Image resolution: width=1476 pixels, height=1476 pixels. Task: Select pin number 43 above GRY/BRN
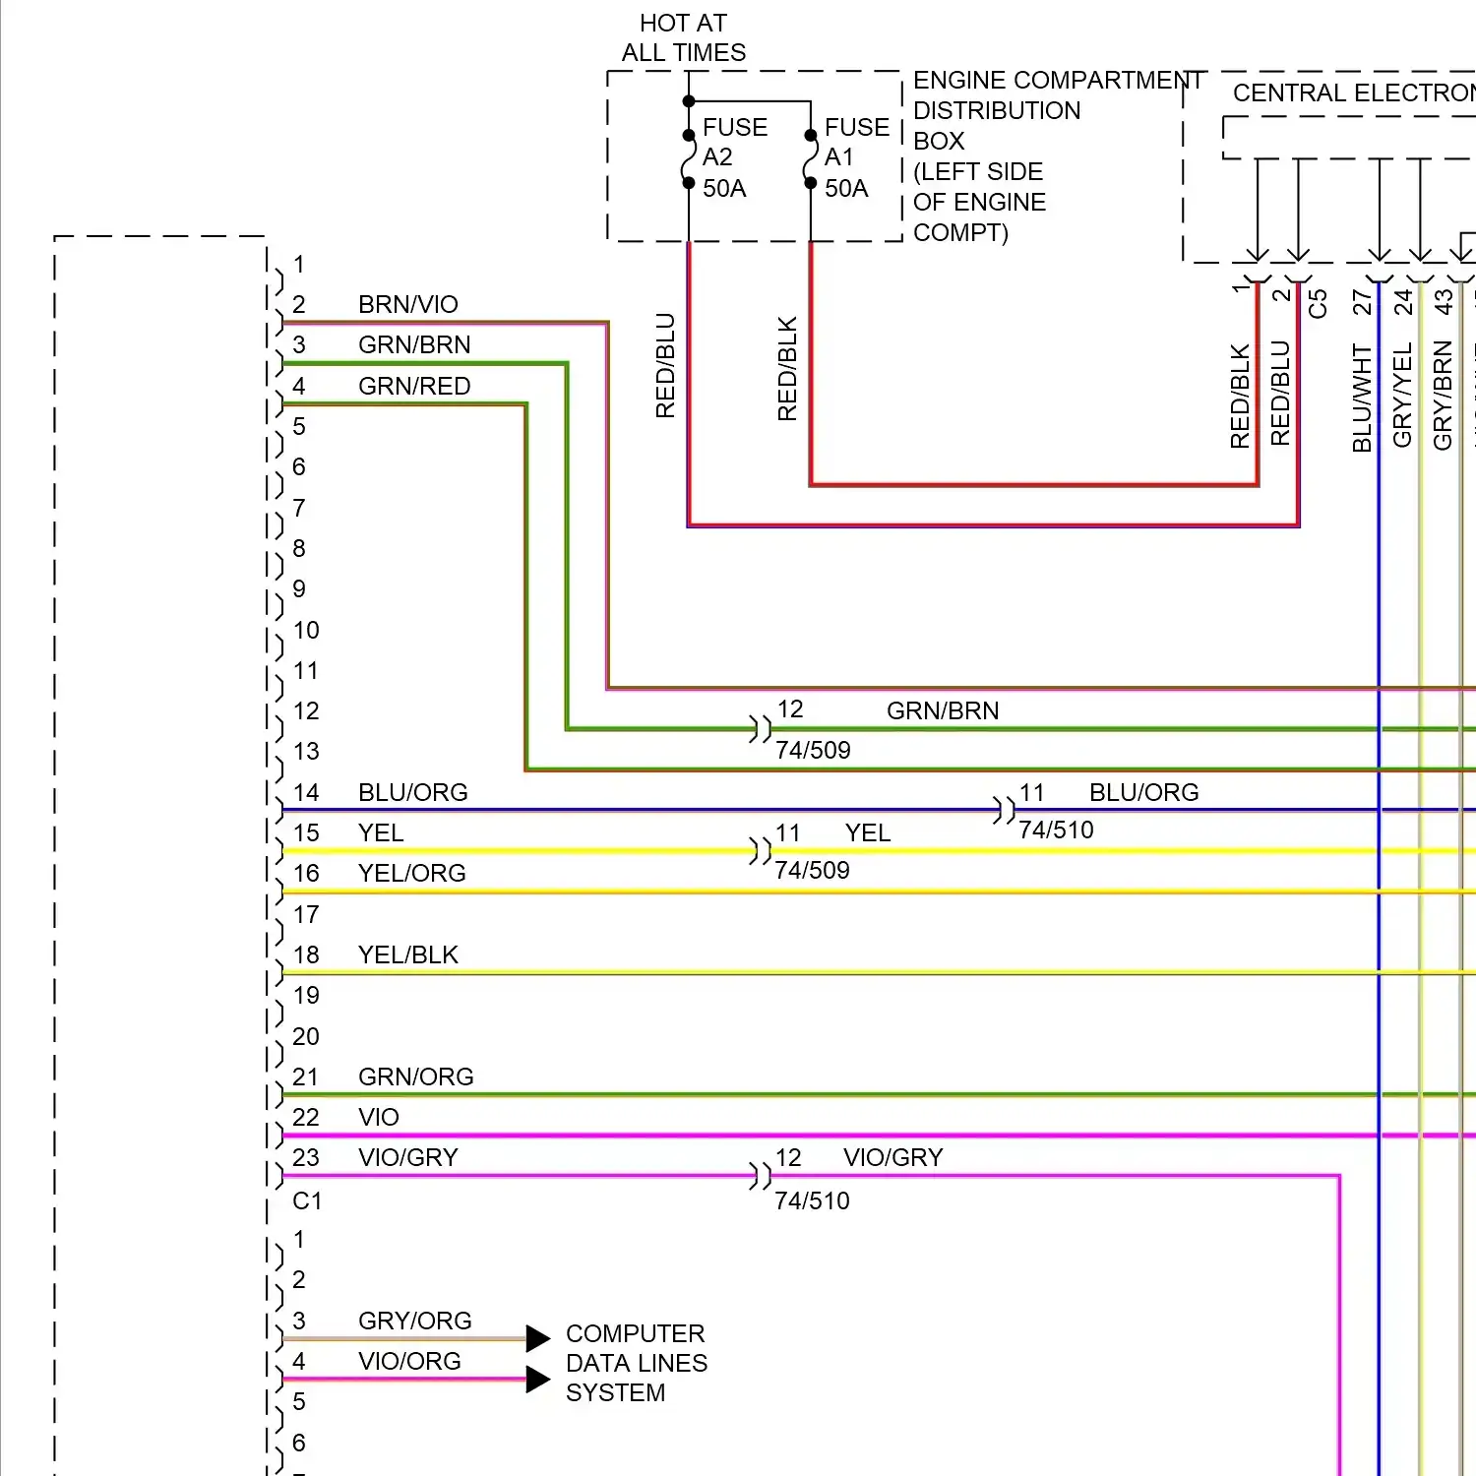coord(1443,302)
